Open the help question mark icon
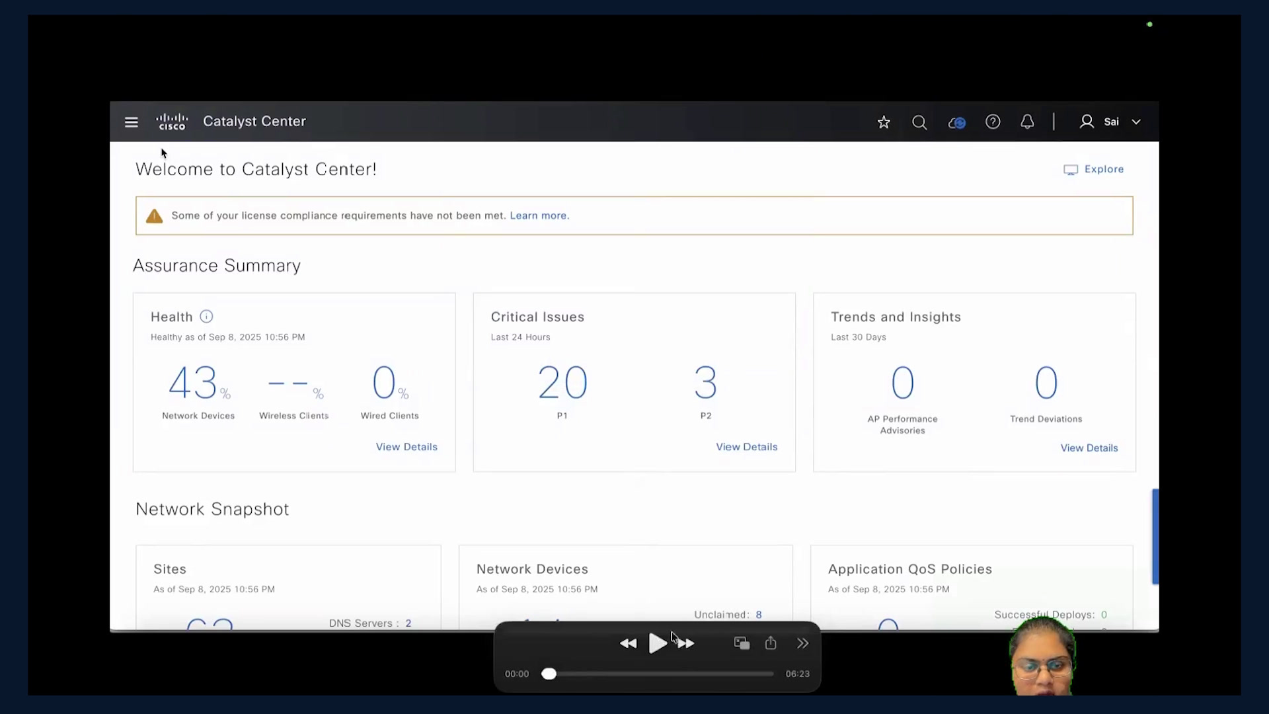Screen dimensions: 1269x714 tap(993, 122)
